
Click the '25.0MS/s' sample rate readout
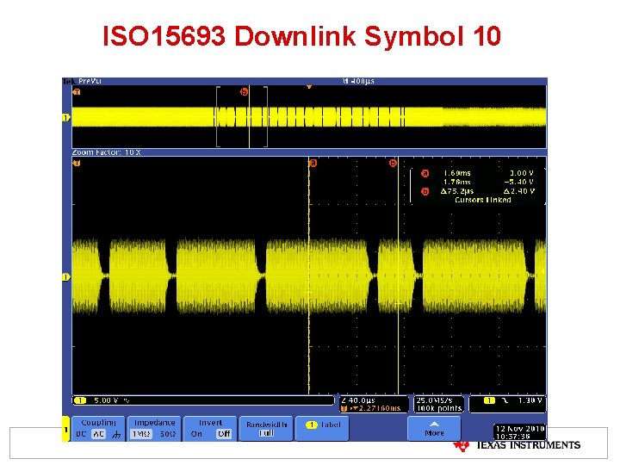[434, 400]
